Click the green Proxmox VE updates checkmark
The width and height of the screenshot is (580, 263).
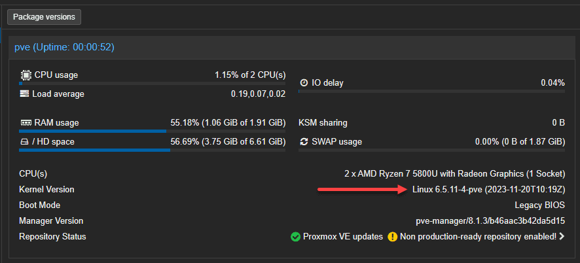[295, 237]
